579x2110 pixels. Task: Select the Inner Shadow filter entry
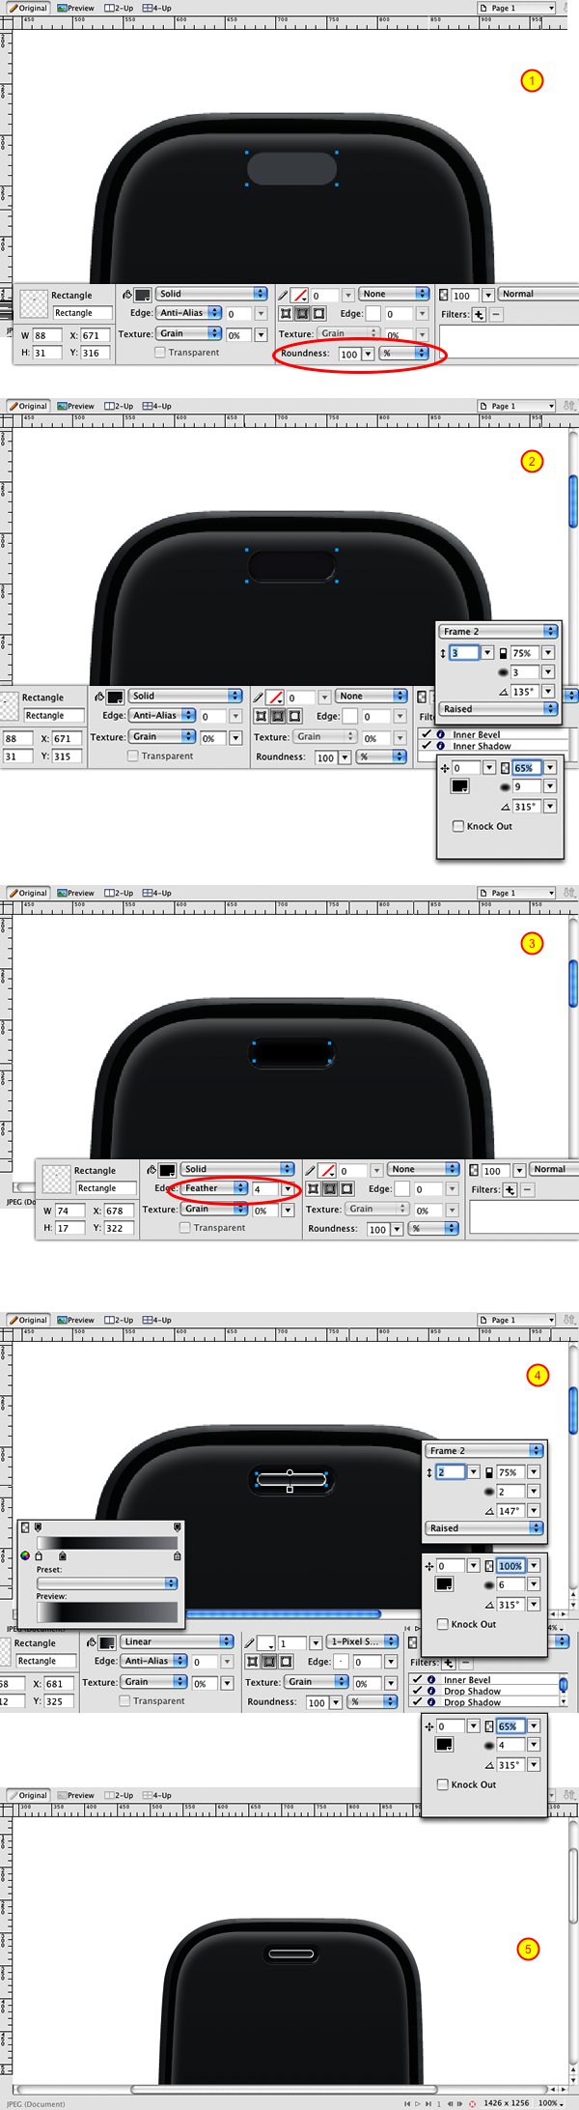pyautogui.click(x=482, y=746)
